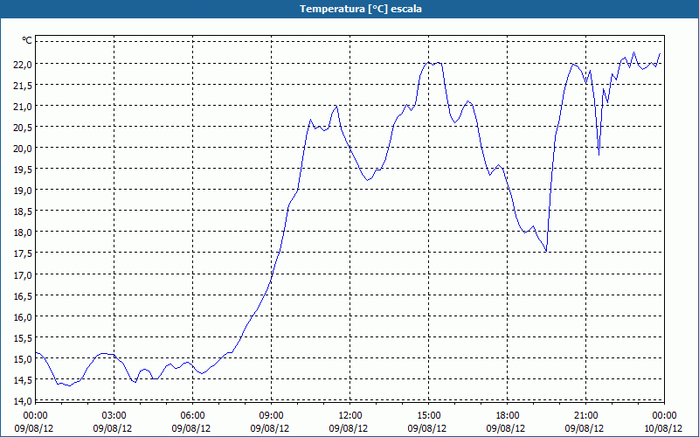This screenshot has height=437, width=699.
Task: Click the 21,0 temperature axis value
Action: [23, 106]
